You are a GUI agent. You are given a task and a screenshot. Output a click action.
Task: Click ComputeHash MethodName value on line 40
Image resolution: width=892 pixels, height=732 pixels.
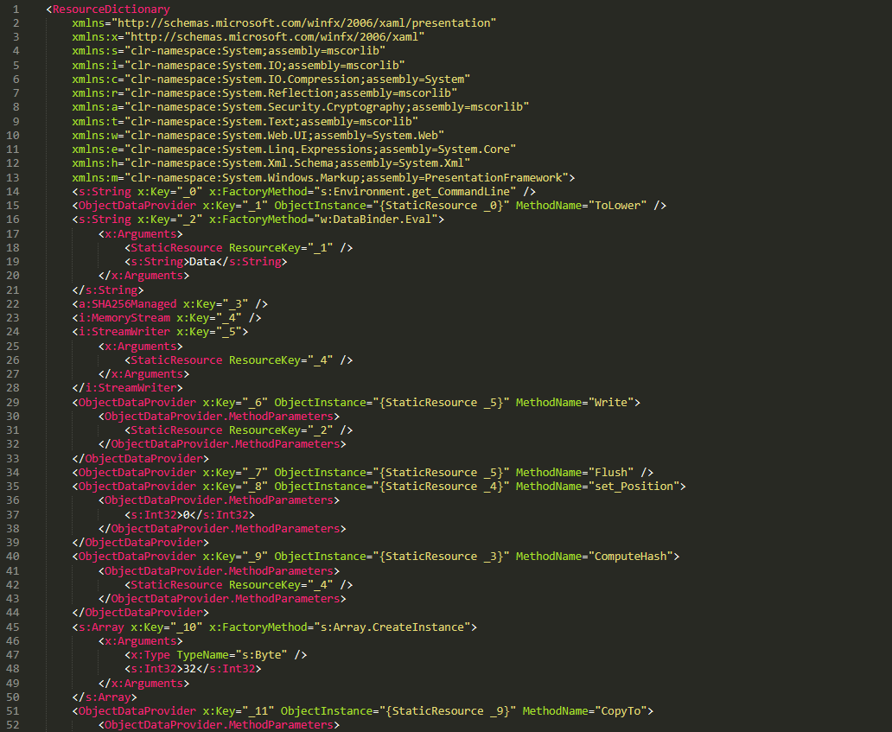(x=630, y=557)
